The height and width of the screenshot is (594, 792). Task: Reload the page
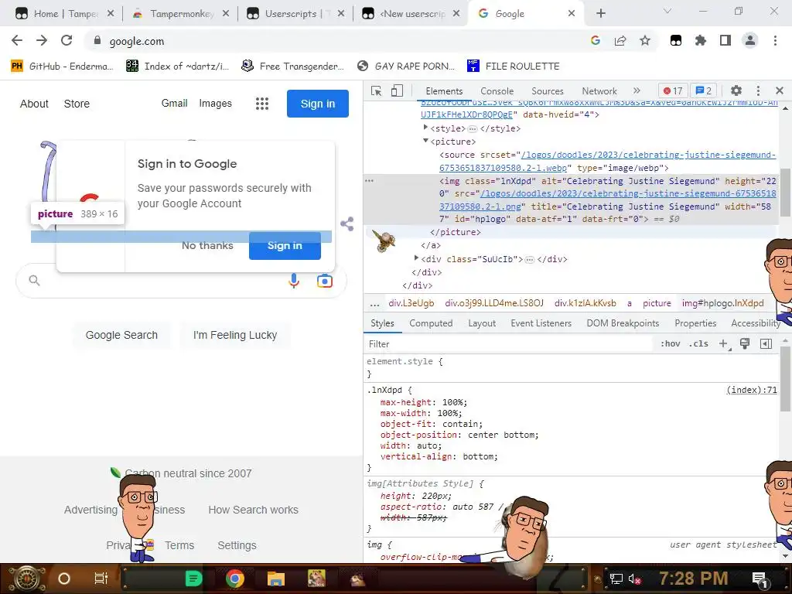coord(67,40)
